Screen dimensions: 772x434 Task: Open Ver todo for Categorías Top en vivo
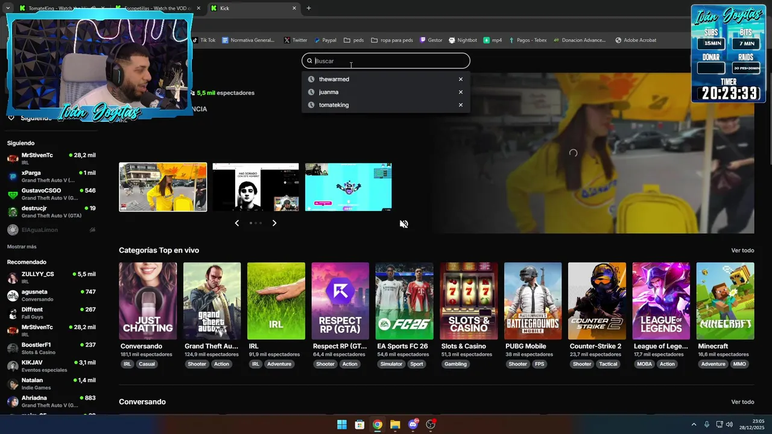[742, 250]
